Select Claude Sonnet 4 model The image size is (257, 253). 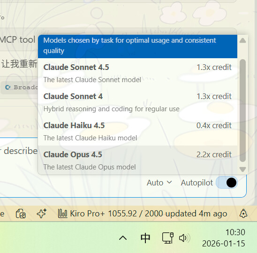[x=137, y=102]
